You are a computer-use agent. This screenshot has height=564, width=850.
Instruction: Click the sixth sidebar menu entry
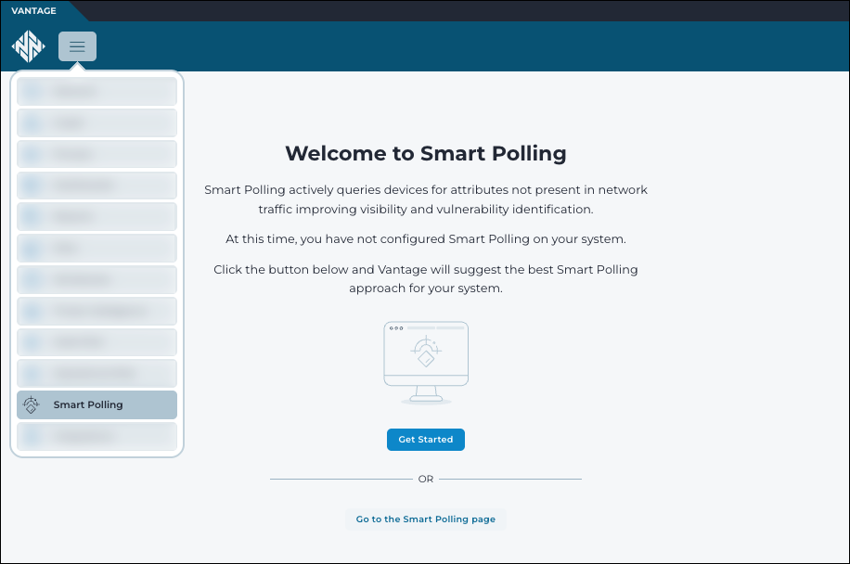click(x=97, y=248)
